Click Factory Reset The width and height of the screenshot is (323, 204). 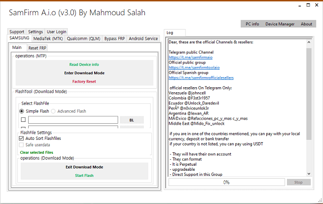84,81
